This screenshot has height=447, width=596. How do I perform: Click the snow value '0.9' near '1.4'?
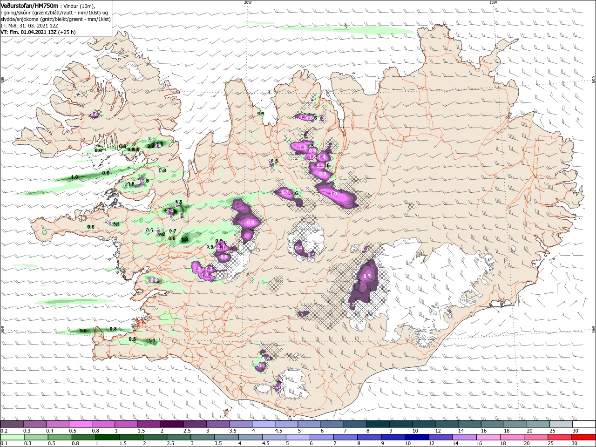(x=312, y=151)
